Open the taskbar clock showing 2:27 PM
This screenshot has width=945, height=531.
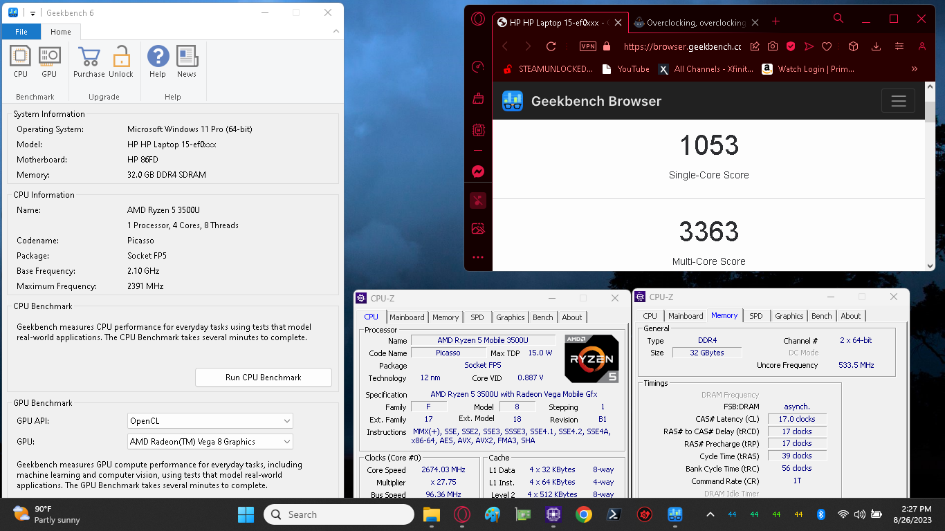pos(911,514)
